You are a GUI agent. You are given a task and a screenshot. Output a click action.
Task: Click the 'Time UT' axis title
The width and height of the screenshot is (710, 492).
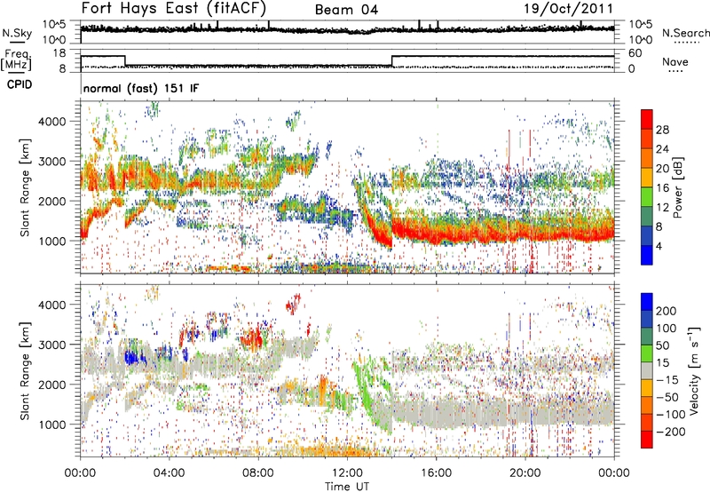(x=347, y=486)
